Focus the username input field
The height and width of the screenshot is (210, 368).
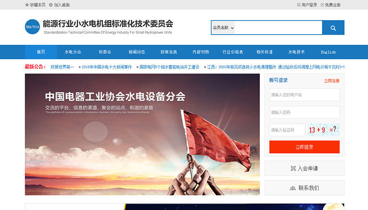click(304, 95)
